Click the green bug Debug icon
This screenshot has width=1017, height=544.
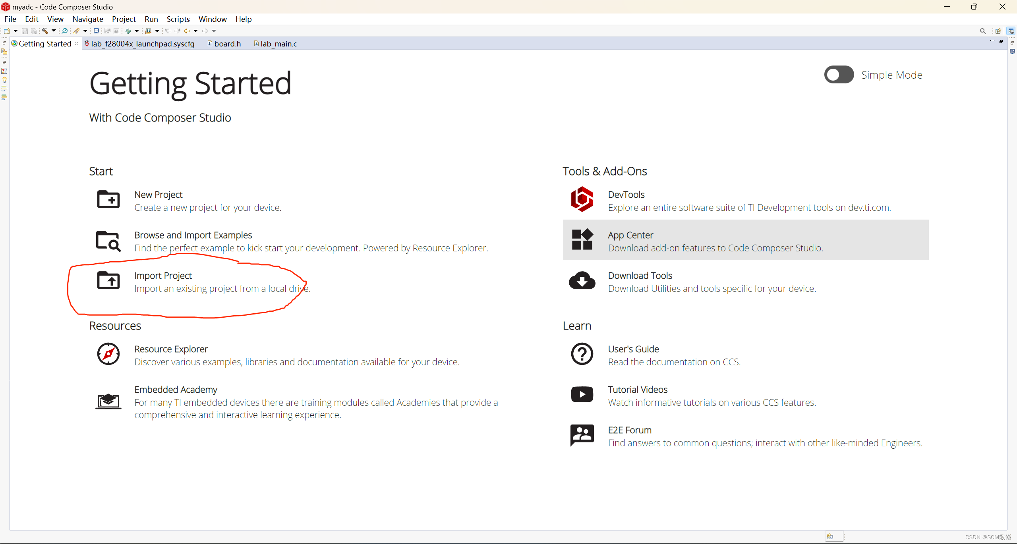pyautogui.click(x=128, y=31)
